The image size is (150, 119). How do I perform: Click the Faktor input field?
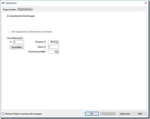(x=53, y=47)
